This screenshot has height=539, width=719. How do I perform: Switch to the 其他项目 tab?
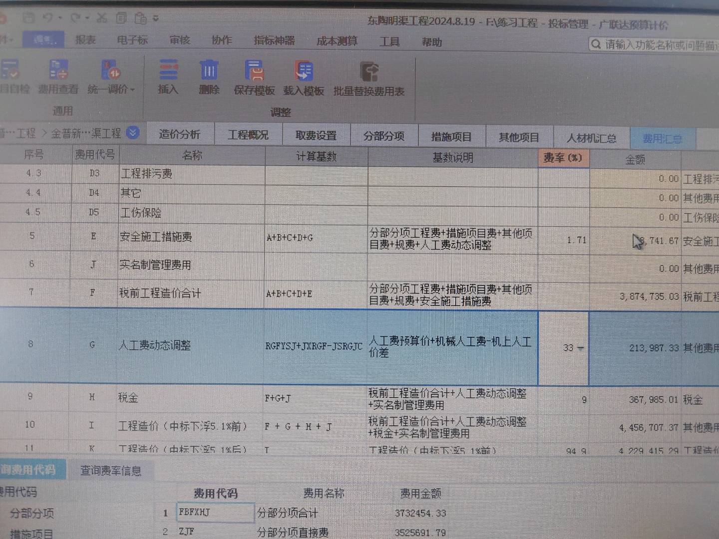pos(519,137)
